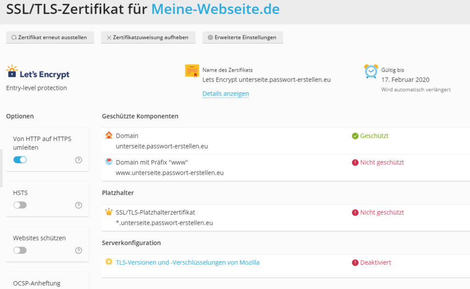
Task: Click the crown icon for SSL/TLS-Platzhalterzertifikat
Action: 109,212
